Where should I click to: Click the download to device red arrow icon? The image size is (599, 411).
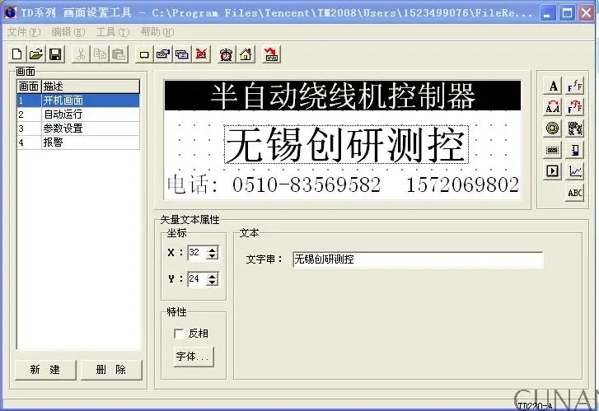pyautogui.click(x=271, y=54)
